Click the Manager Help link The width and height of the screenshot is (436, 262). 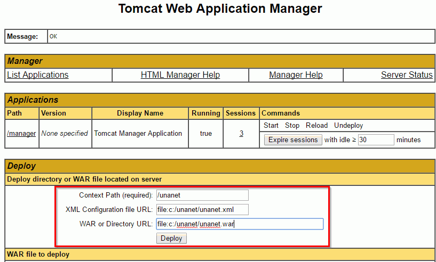(x=296, y=75)
